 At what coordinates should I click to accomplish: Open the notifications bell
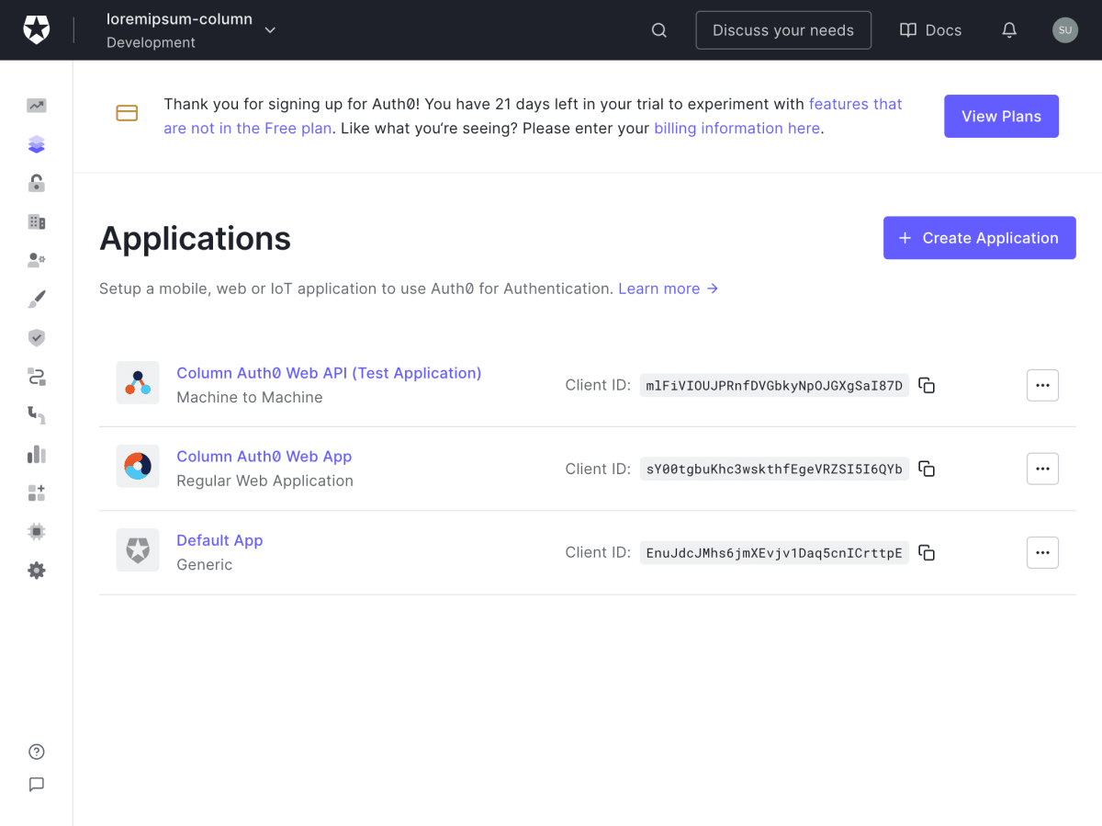(x=1009, y=30)
